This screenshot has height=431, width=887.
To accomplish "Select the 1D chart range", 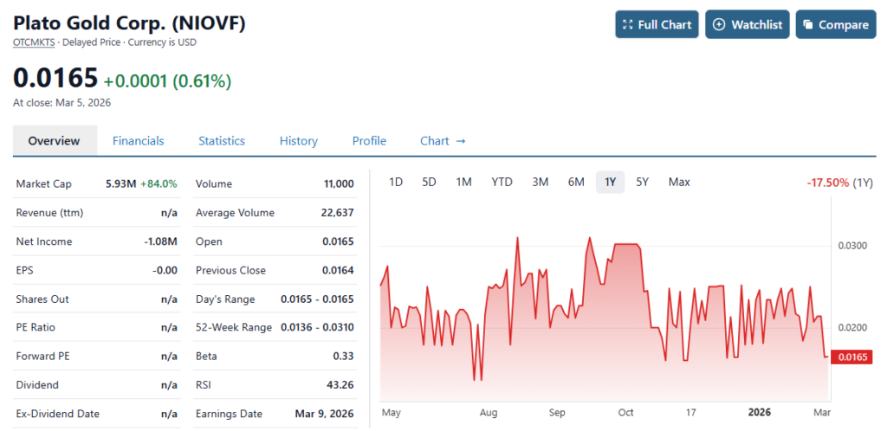I will coord(396,182).
